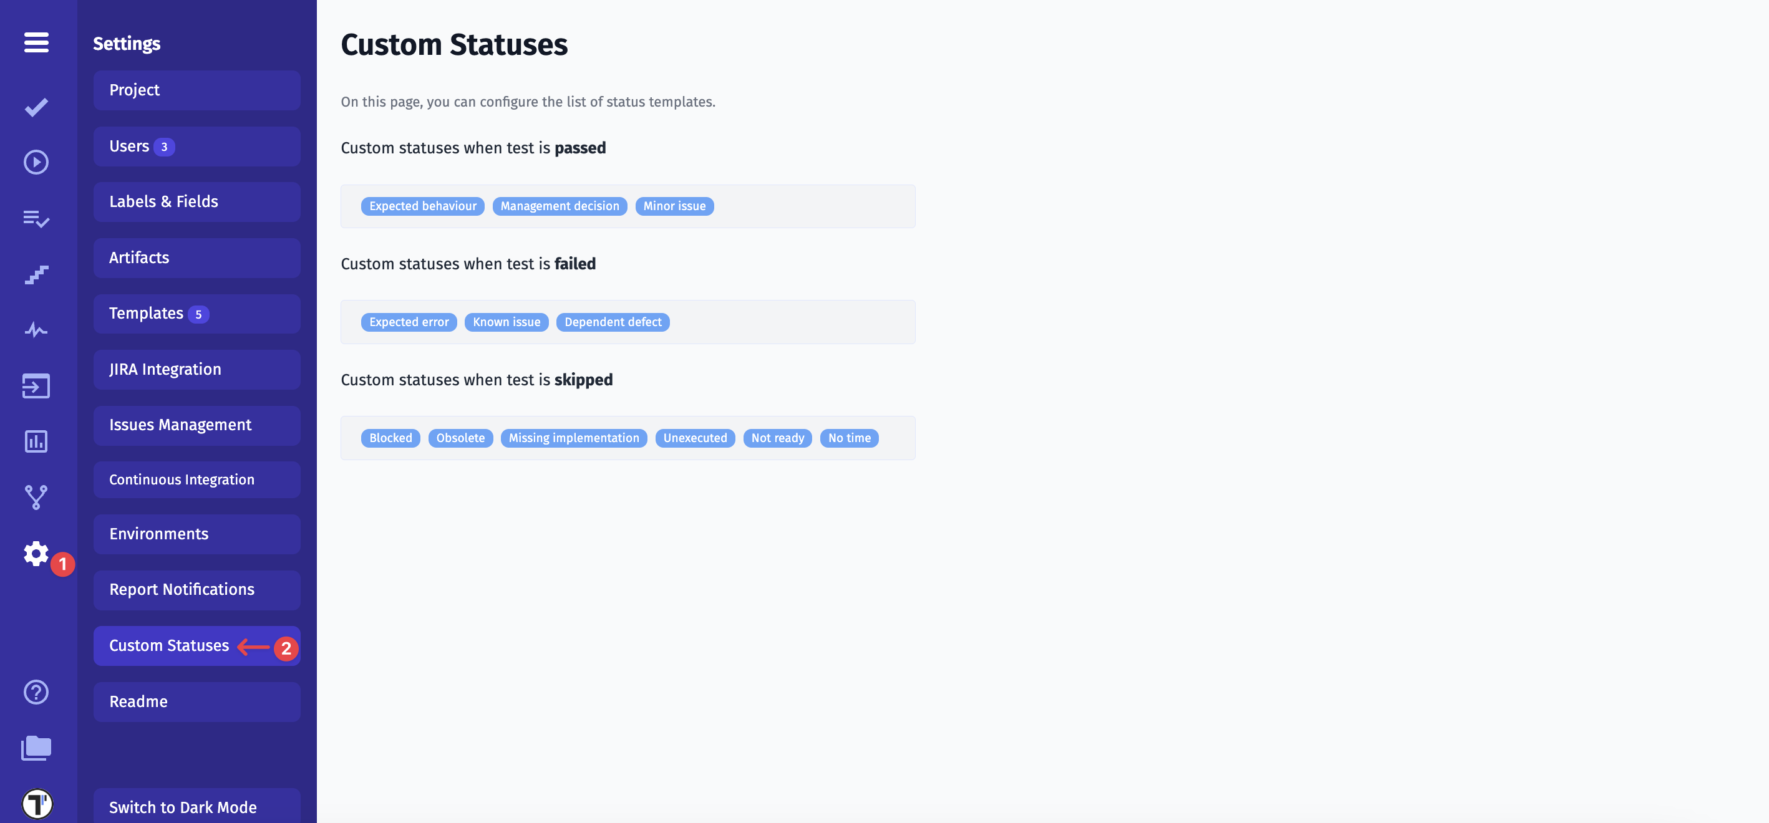
Task: Open the Templates settings section
Action: [x=197, y=314]
